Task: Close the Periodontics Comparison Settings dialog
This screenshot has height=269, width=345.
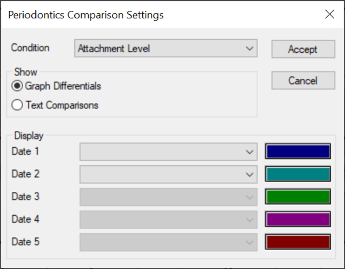Action: coord(329,14)
